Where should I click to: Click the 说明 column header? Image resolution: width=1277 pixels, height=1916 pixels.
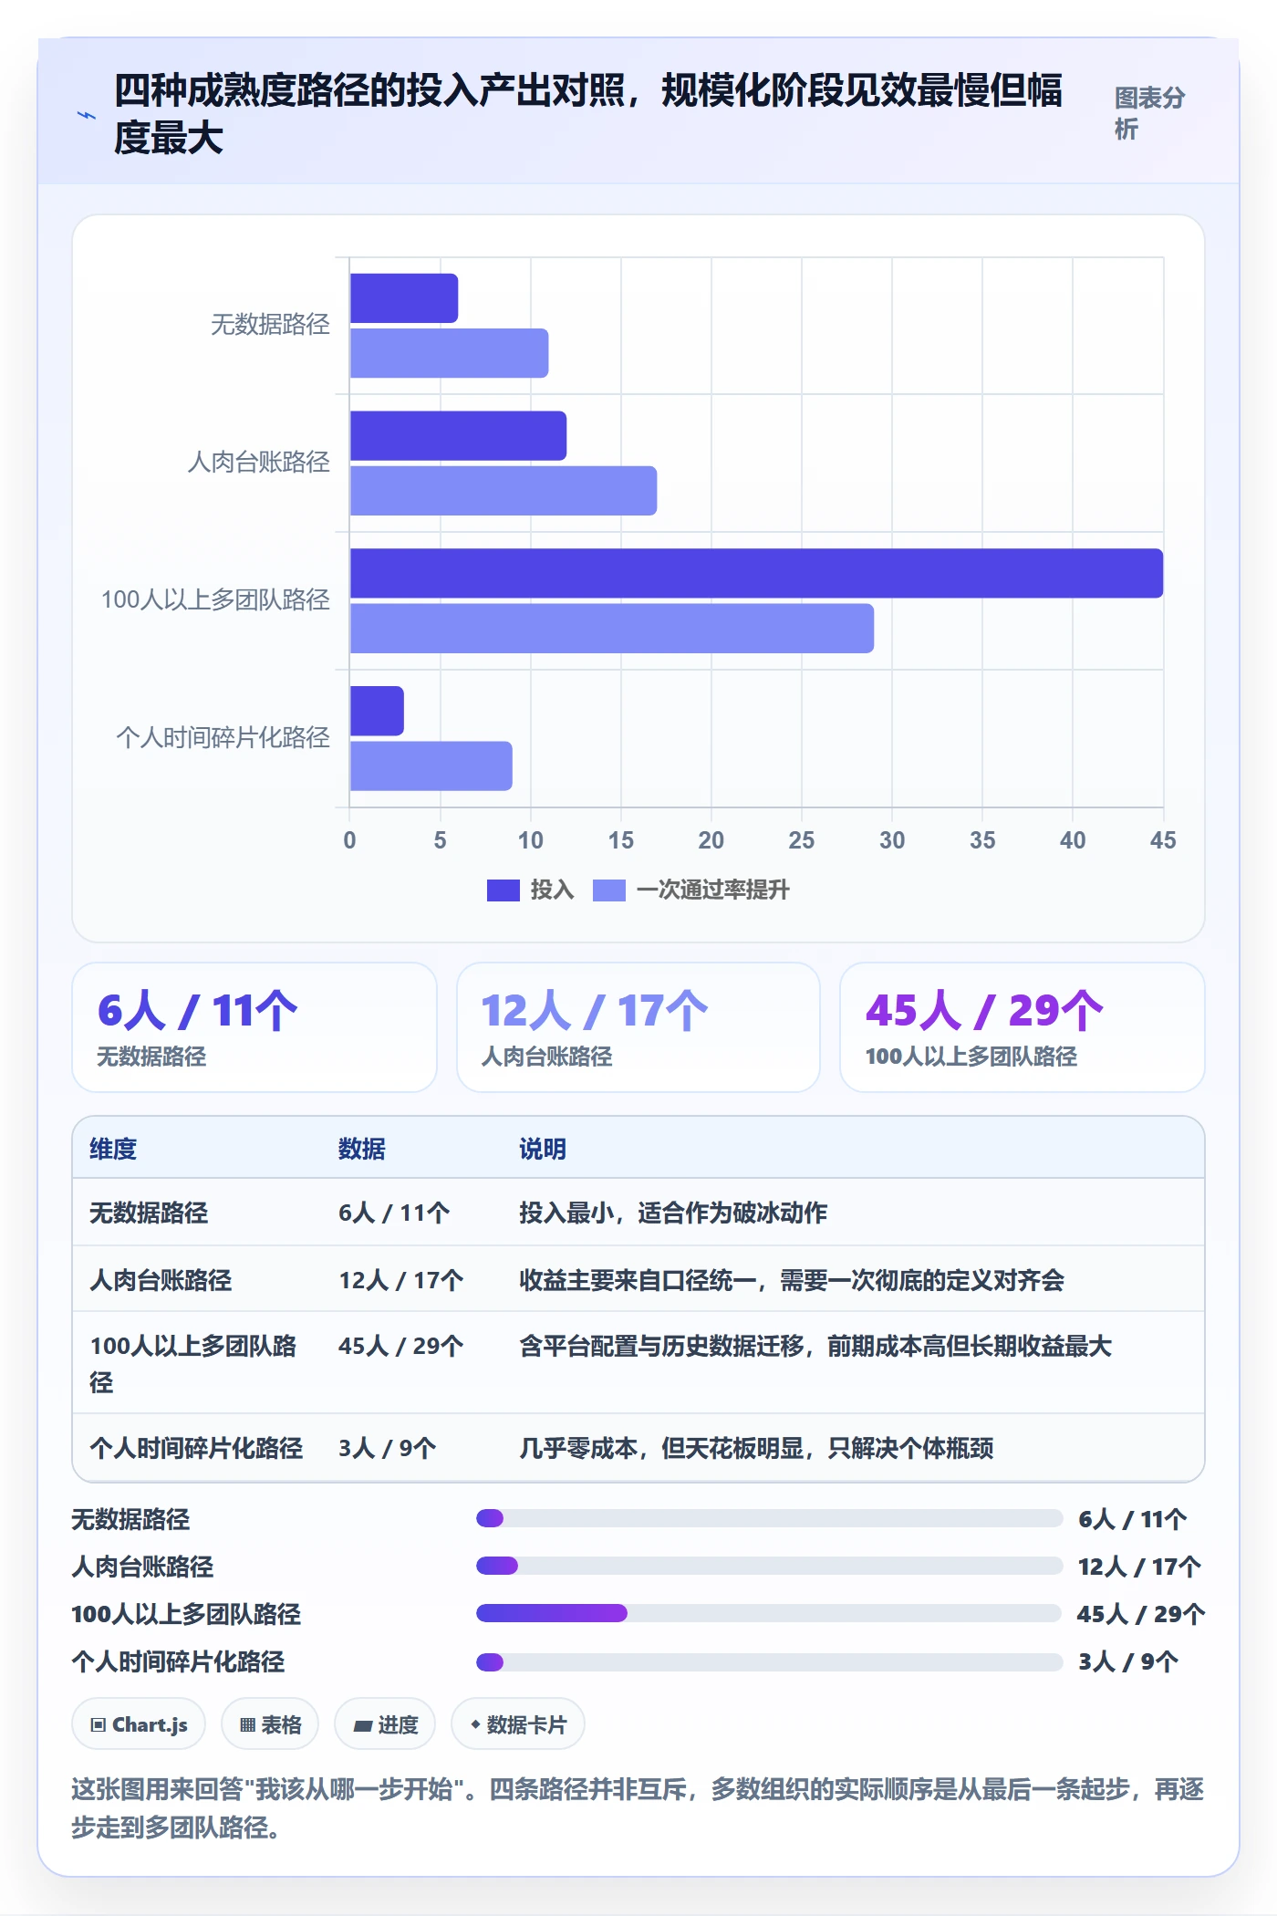point(543,1149)
